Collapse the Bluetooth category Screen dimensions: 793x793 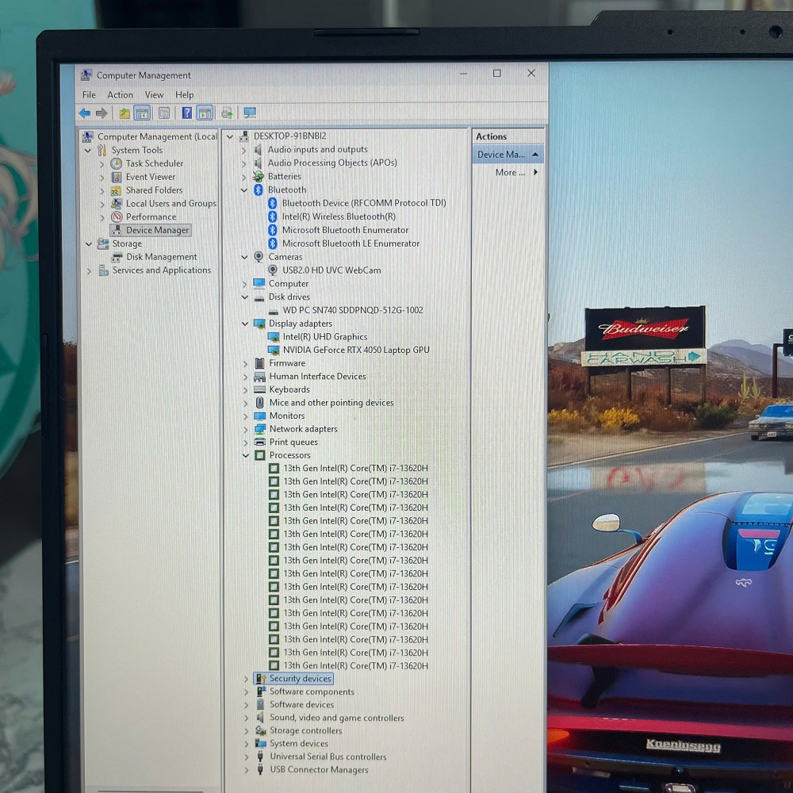tap(244, 190)
